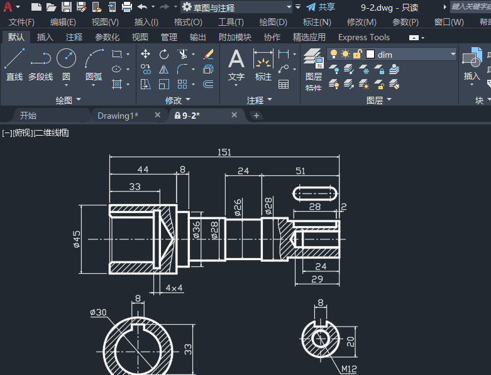Open the 文件(F) menu
The width and height of the screenshot is (491, 375).
[21, 22]
